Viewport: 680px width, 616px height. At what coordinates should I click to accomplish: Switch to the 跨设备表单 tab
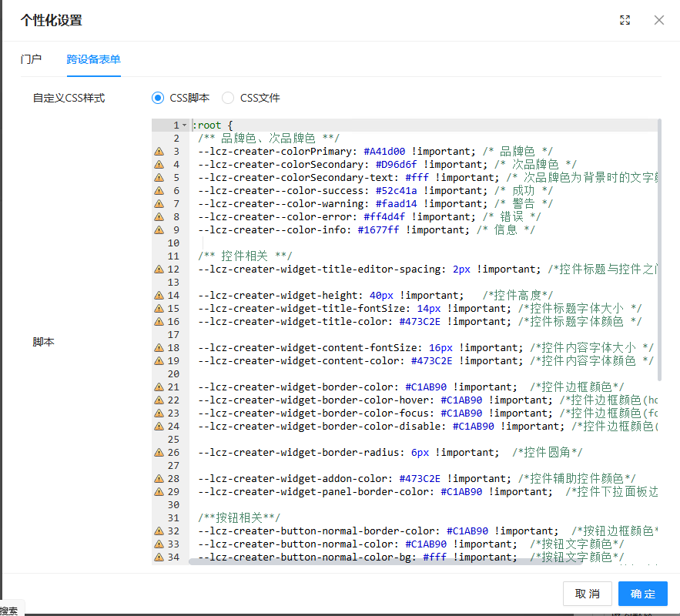[x=93, y=59]
